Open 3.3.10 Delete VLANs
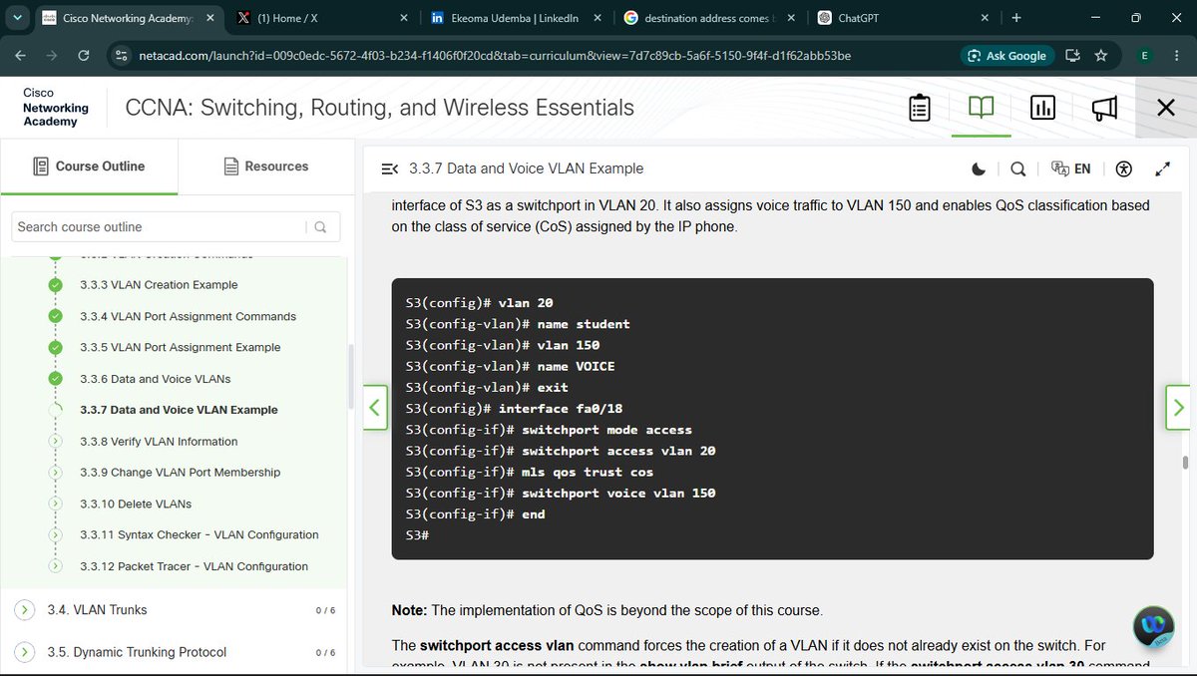The width and height of the screenshot is (1197, 676). [136, 505]
